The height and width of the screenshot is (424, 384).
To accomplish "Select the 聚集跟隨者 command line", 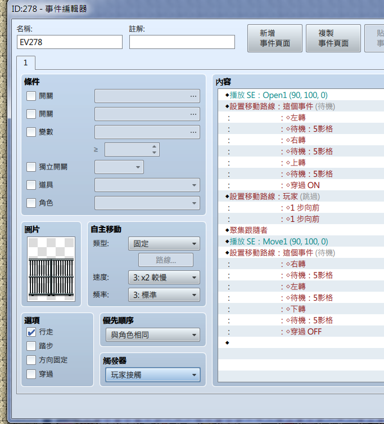I will pos(301,230).
